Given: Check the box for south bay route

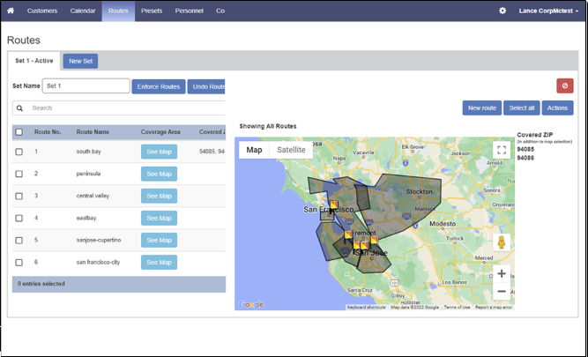Looking at the screenshot, I should (19, 152).
